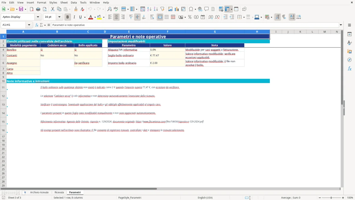Export directly as PDF
Viewport: 355px width, 200px height.
32,9
